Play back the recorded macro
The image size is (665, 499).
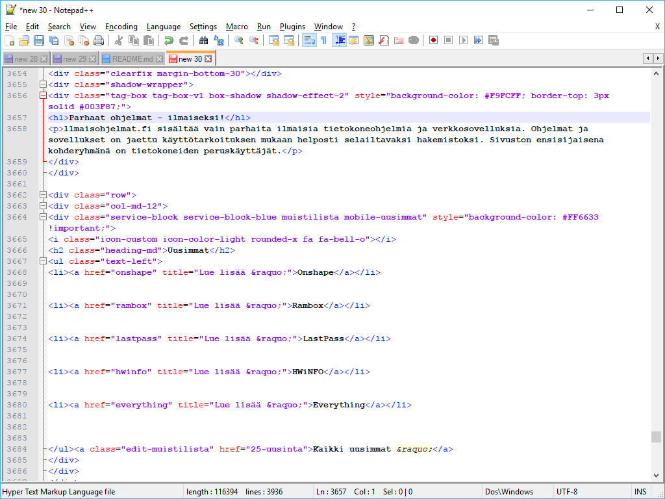[463, 40]
